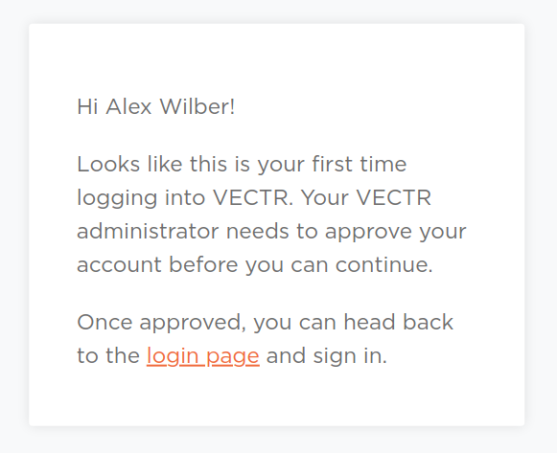Click the 'Once approved, you can head back' line
Viewport: 557px width, 453px height.
[x=265, y=323]
